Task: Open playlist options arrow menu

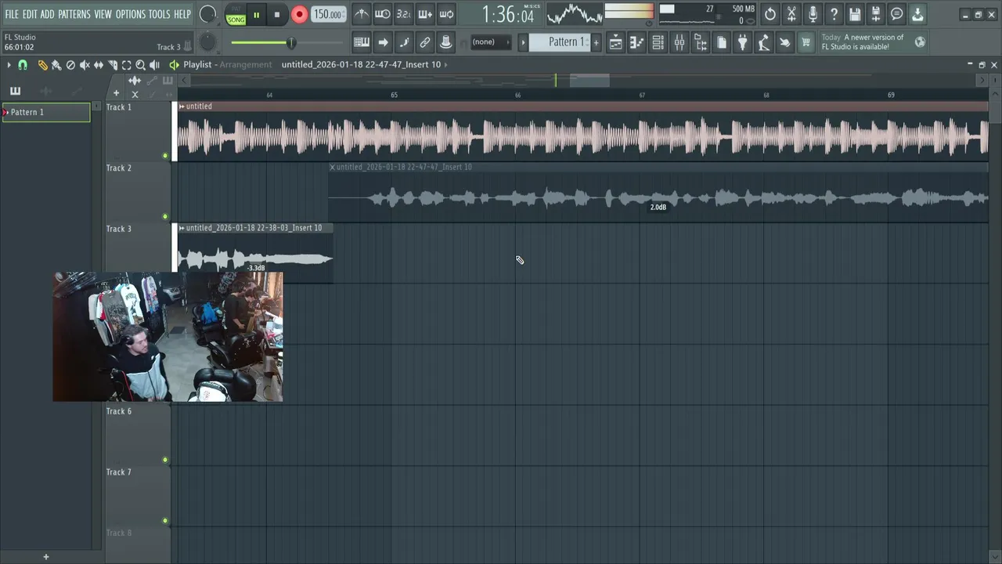Action: pyautogui.click(x=9, y=65)
